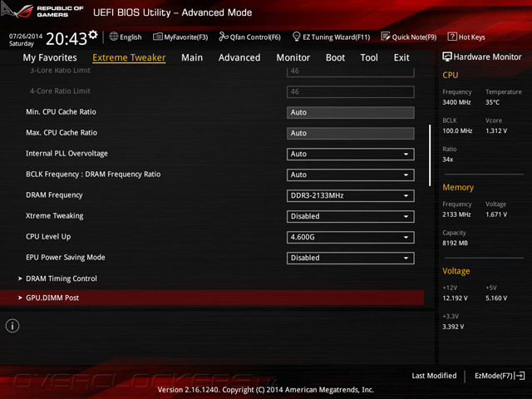Click the Min. CPU Cache Ratio field
Image resolution: width=532 pixels, height=399 pixels.
[x=351, y=113]
